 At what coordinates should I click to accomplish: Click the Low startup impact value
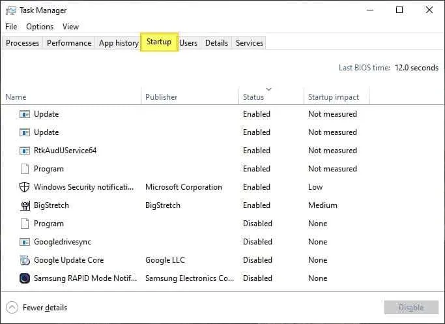coord(315,187)
